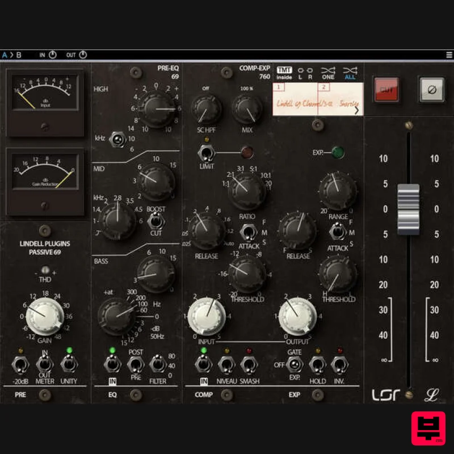
Task: Toggle the LIMIT switch
Action: click(x=207, y=153)
